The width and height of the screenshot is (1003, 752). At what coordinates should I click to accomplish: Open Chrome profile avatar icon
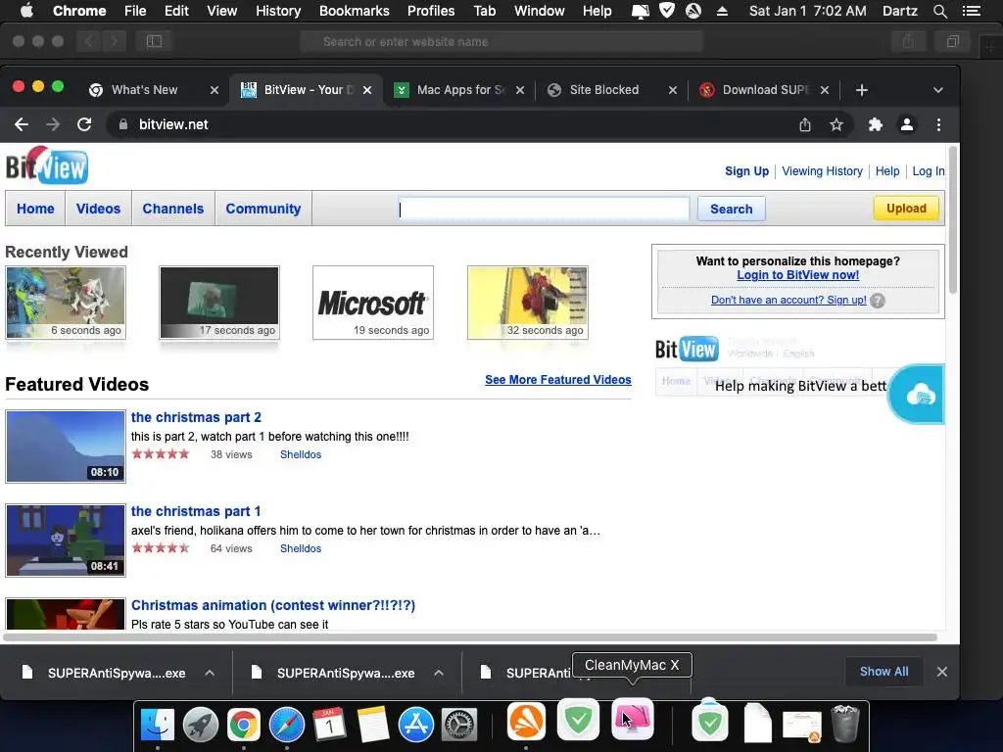point(906,124)
